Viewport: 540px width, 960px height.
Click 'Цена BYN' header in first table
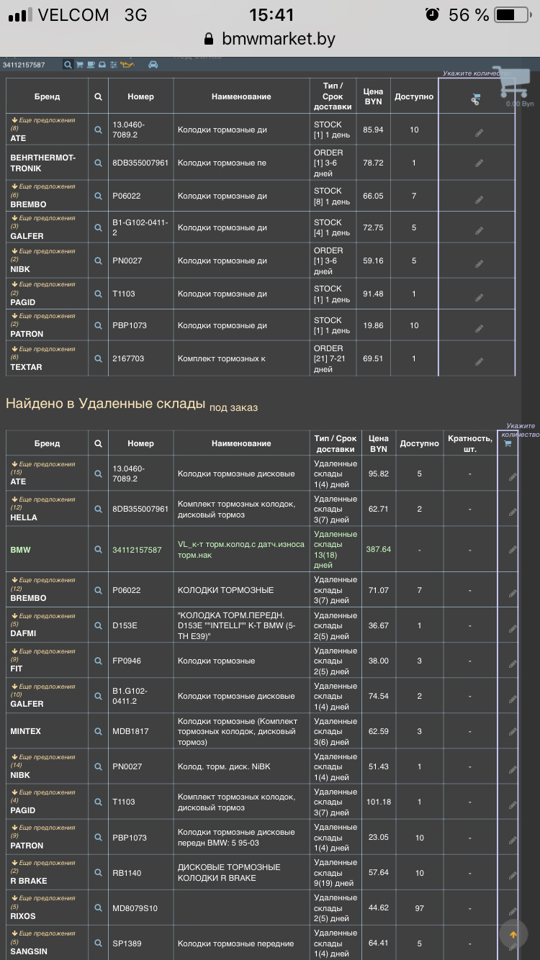coord(373,96)
